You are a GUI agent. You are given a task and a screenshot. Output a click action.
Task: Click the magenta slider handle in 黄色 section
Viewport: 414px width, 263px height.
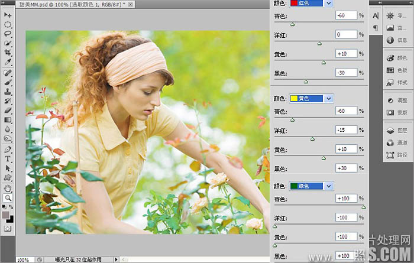tap(312, 139)
